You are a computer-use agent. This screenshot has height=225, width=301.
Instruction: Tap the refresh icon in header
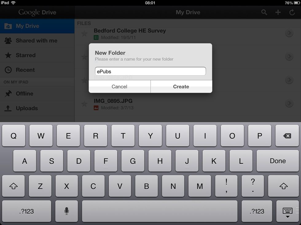[x=292, y=13]
